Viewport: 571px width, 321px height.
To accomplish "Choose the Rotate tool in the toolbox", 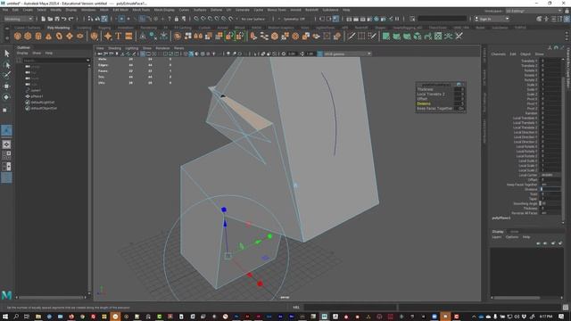I will pos(6,97).
